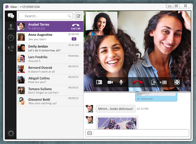Image resolution: width=196 pixels, height=144 pixels.
Task: Open Viber settings gear
Action: [11, 133]
